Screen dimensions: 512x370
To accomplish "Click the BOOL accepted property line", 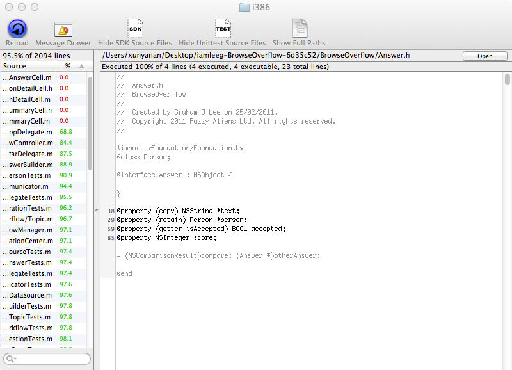I will pos(201,229).
